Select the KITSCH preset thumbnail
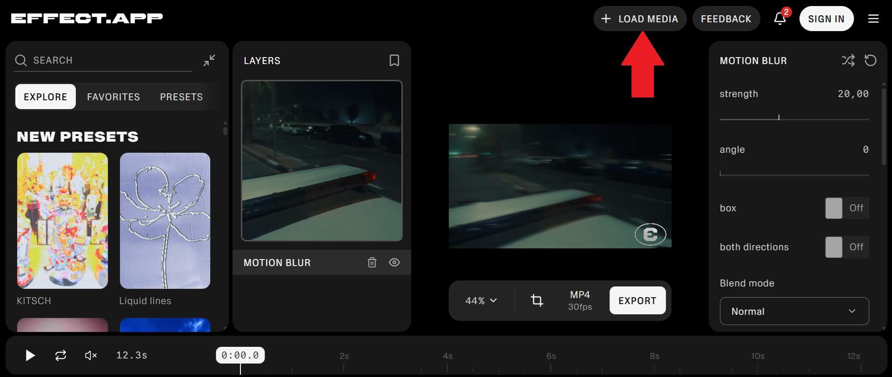 (x=62, y=221)
